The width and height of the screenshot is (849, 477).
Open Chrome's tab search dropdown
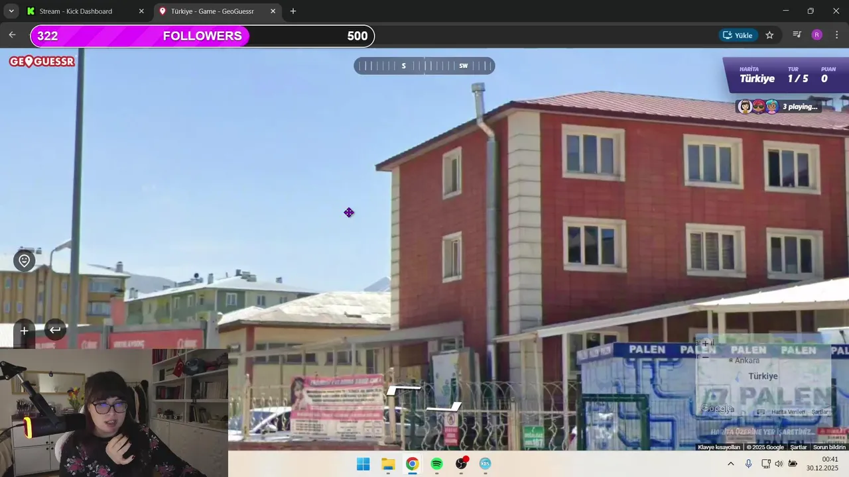pyautogui.click(x=11, y=11)
